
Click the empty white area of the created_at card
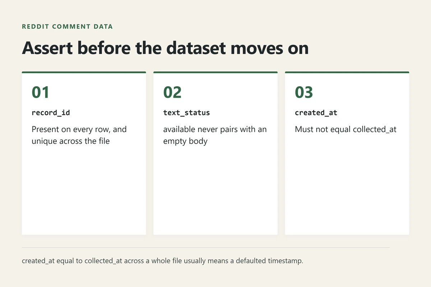pos(347,187)
